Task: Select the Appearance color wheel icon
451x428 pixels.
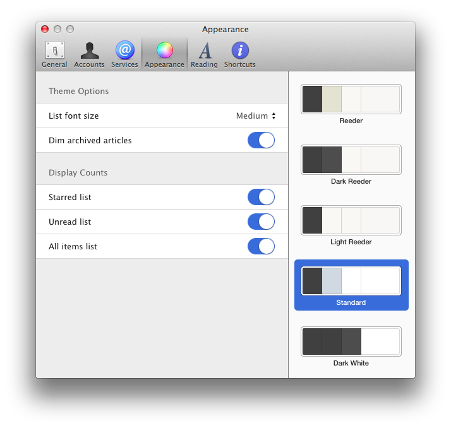Action: (x=164, y=50)
